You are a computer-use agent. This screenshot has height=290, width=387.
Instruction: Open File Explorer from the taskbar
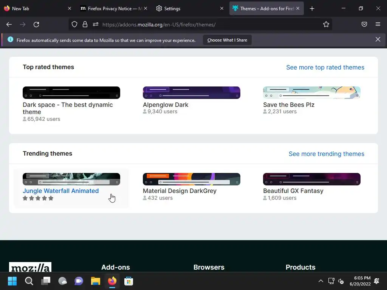click(96, 281)
